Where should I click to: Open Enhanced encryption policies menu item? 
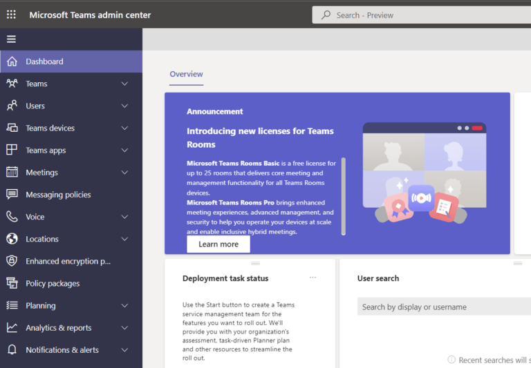[71, 261]
